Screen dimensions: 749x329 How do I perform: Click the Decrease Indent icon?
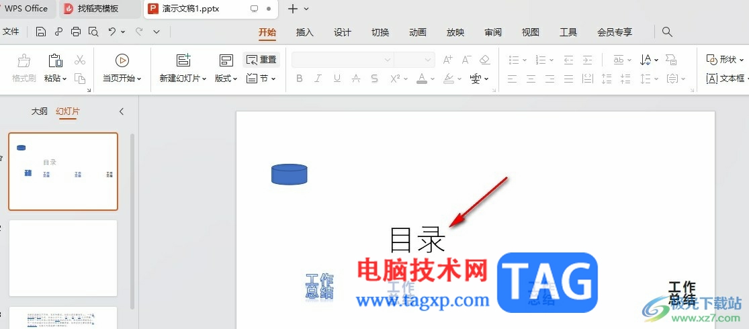568,60
